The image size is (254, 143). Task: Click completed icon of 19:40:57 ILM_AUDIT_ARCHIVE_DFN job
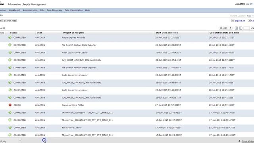pos(10,97)
